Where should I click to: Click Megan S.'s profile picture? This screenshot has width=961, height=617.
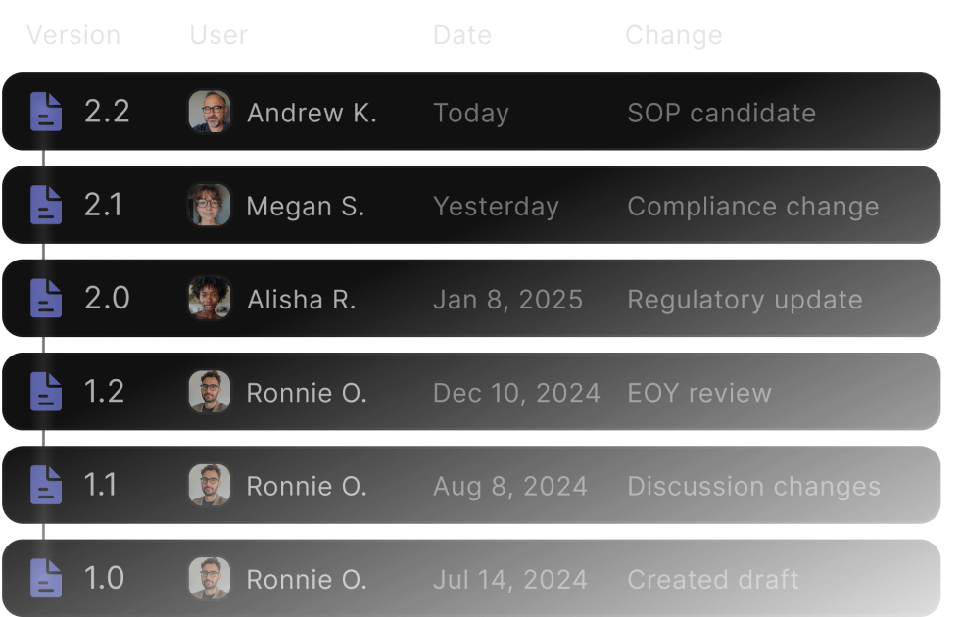tap(210, 206)
